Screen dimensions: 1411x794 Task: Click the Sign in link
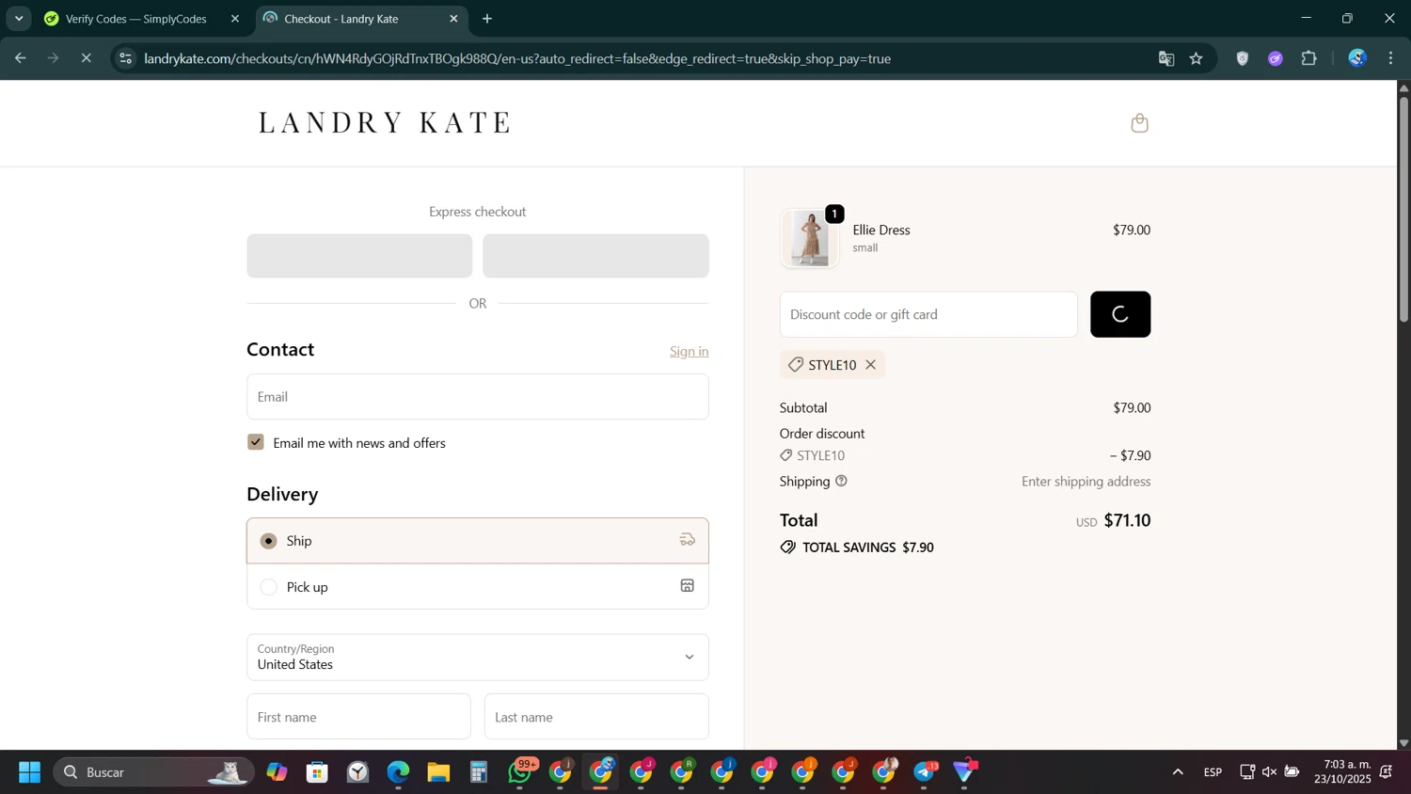click(x=690, y=351)
